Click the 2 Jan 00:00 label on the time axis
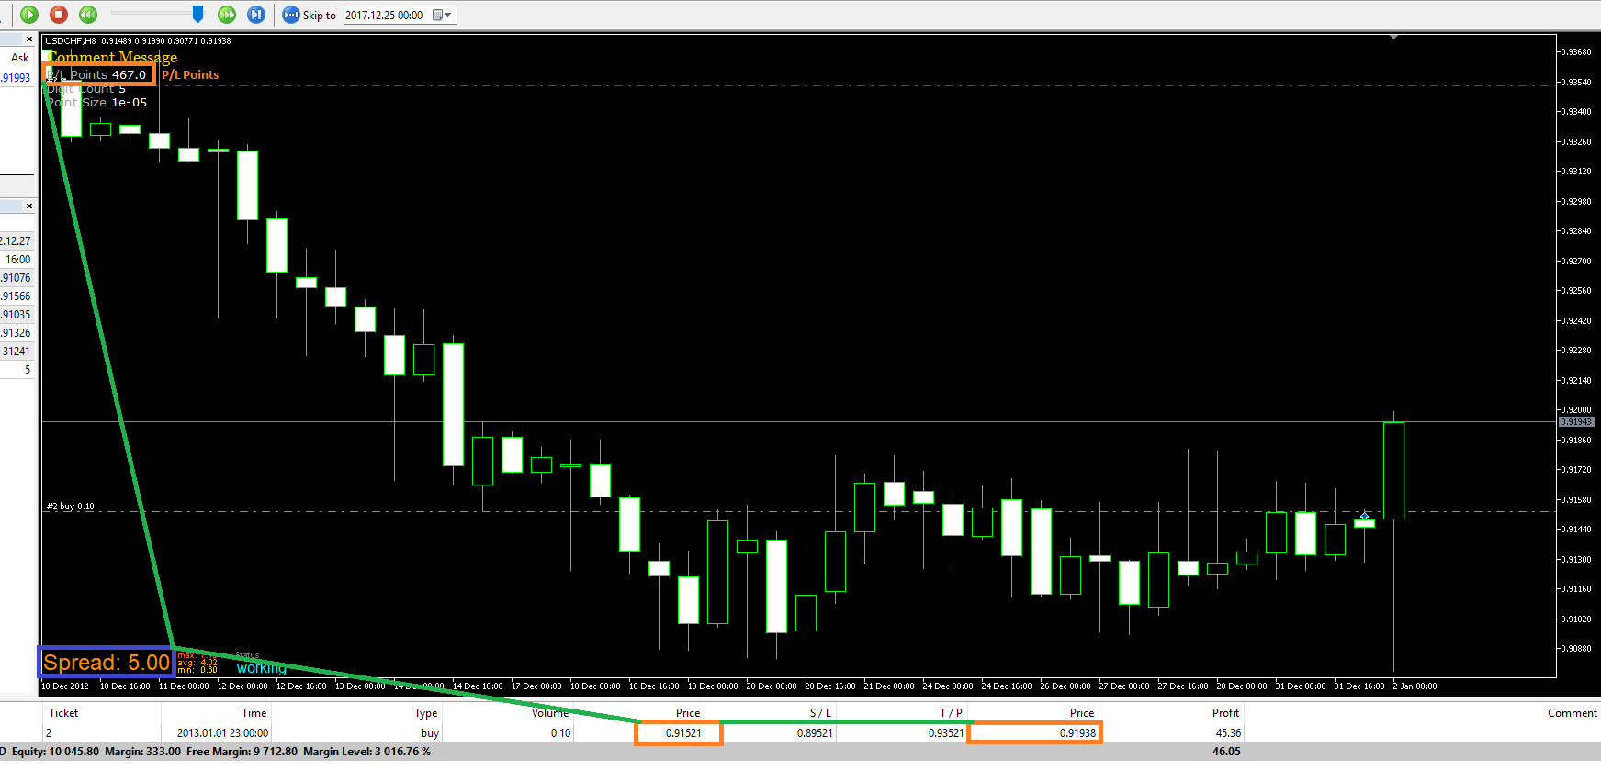This screenshot has width=1601, height=770. [1415, 686]
